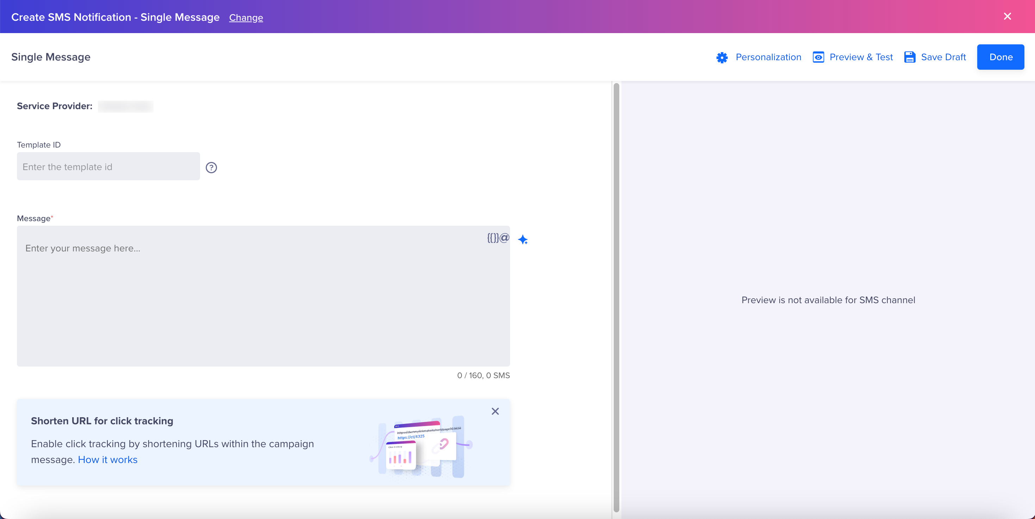Open Template ID help question mark
The image size is (1035, 519).
tap(211, 168)
